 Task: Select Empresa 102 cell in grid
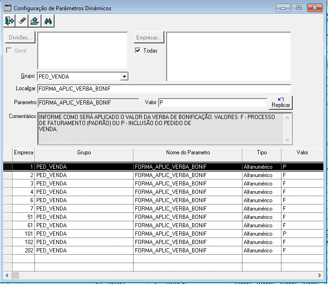pos(23,242)
